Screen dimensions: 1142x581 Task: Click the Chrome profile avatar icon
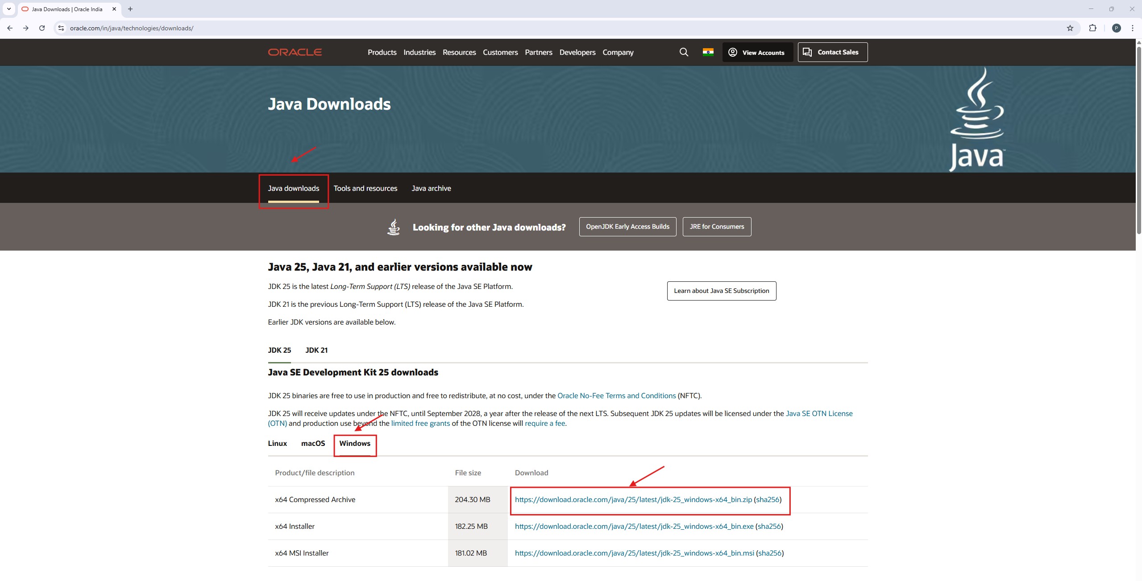(x=1116, y=28)
